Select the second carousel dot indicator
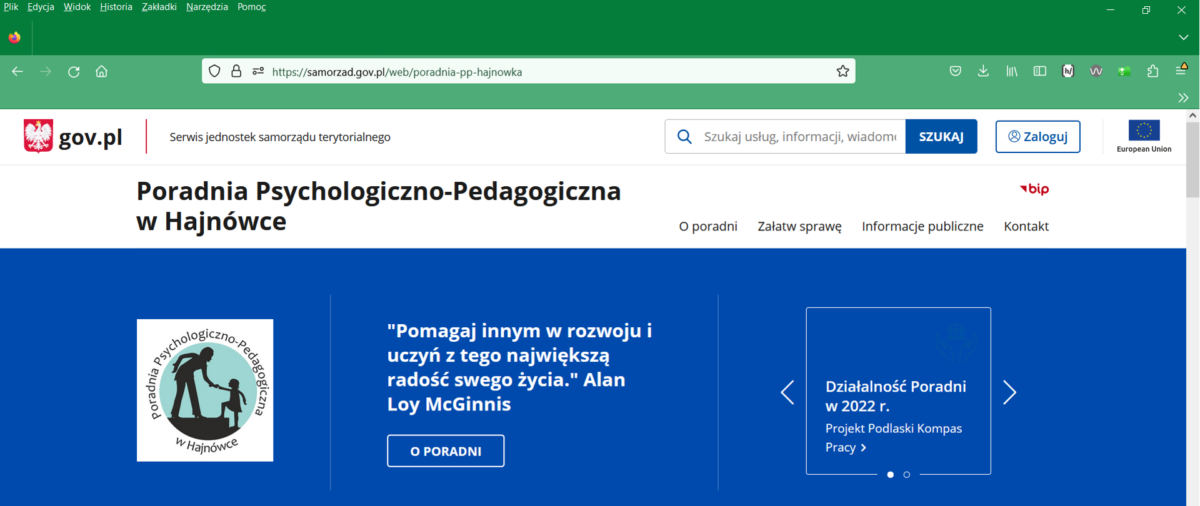 907,475
